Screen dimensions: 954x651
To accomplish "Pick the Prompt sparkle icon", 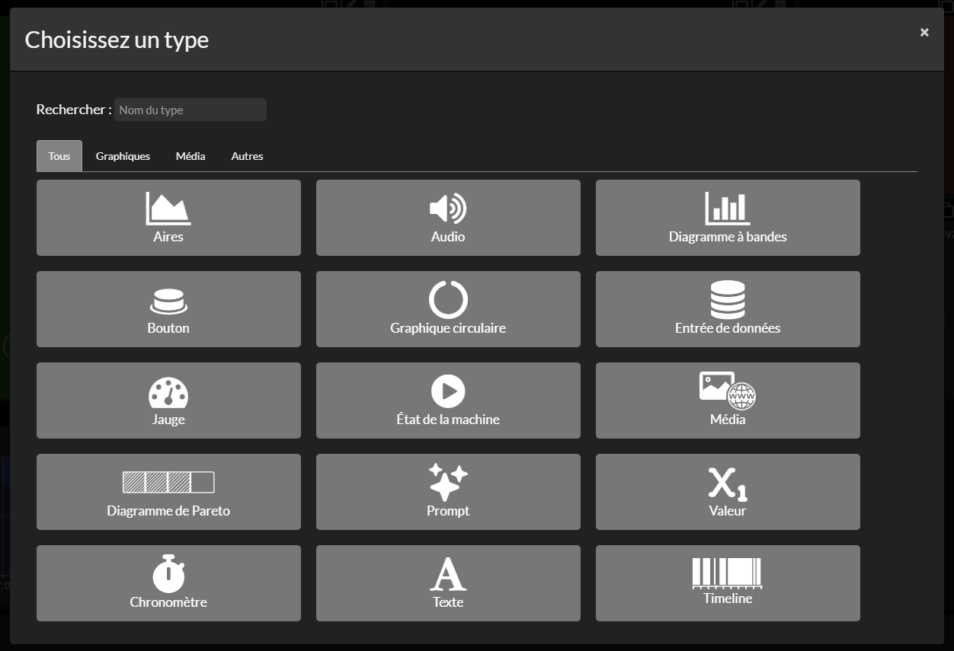I will [x=448, y=482].
